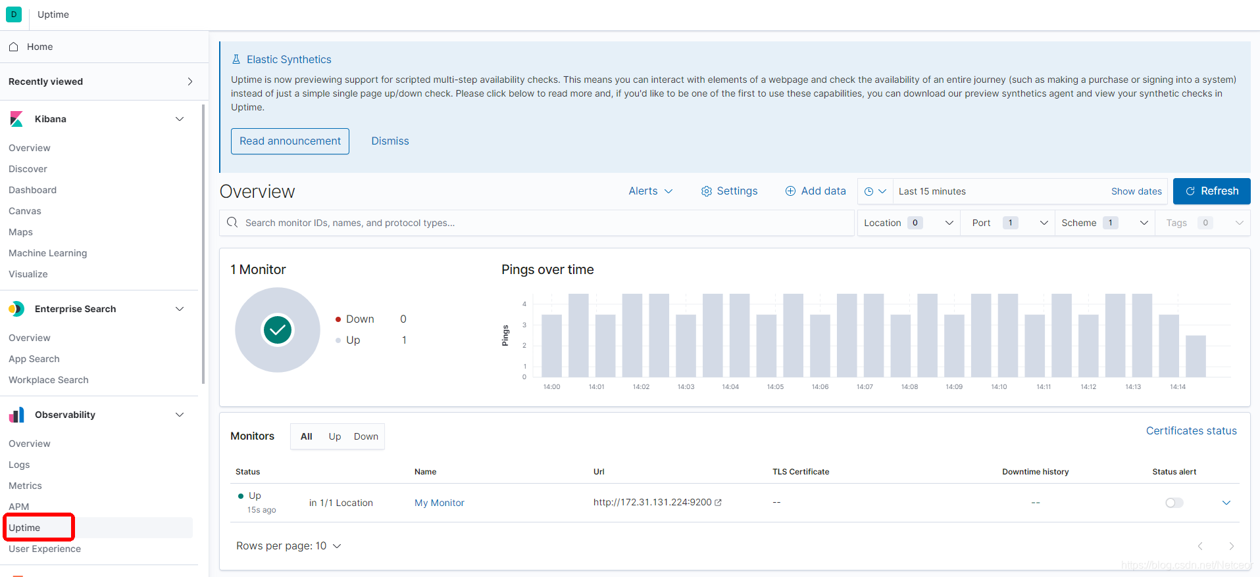Open User Experience under Observability
Viewport: 1260px width, 577px height.
pyautogui.click(x=45, y=549)
